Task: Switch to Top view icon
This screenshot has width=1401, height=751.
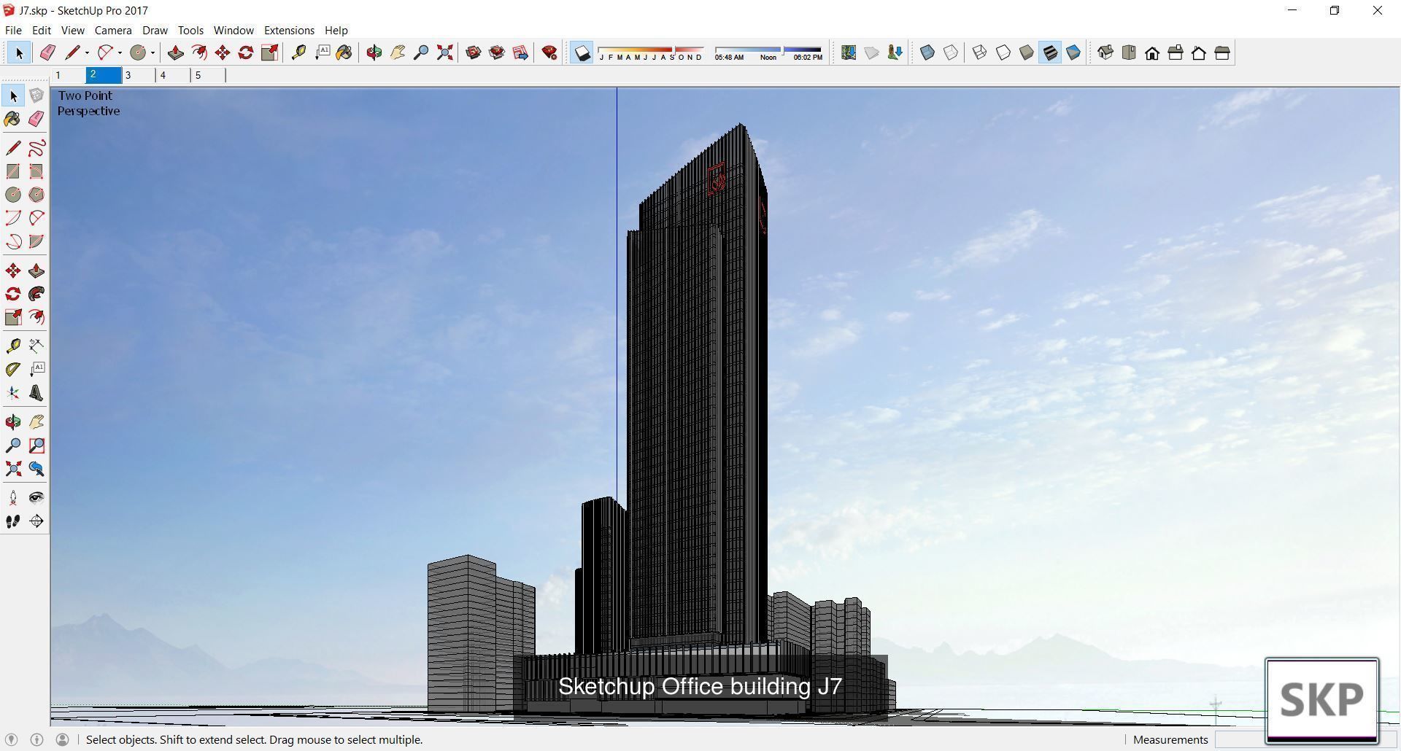Action: [1129, 52]
